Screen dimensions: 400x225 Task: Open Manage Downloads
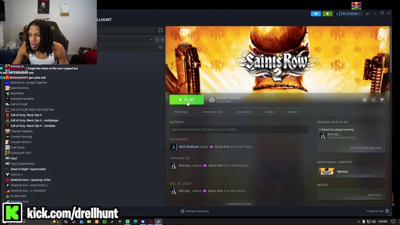click(195, 211)
